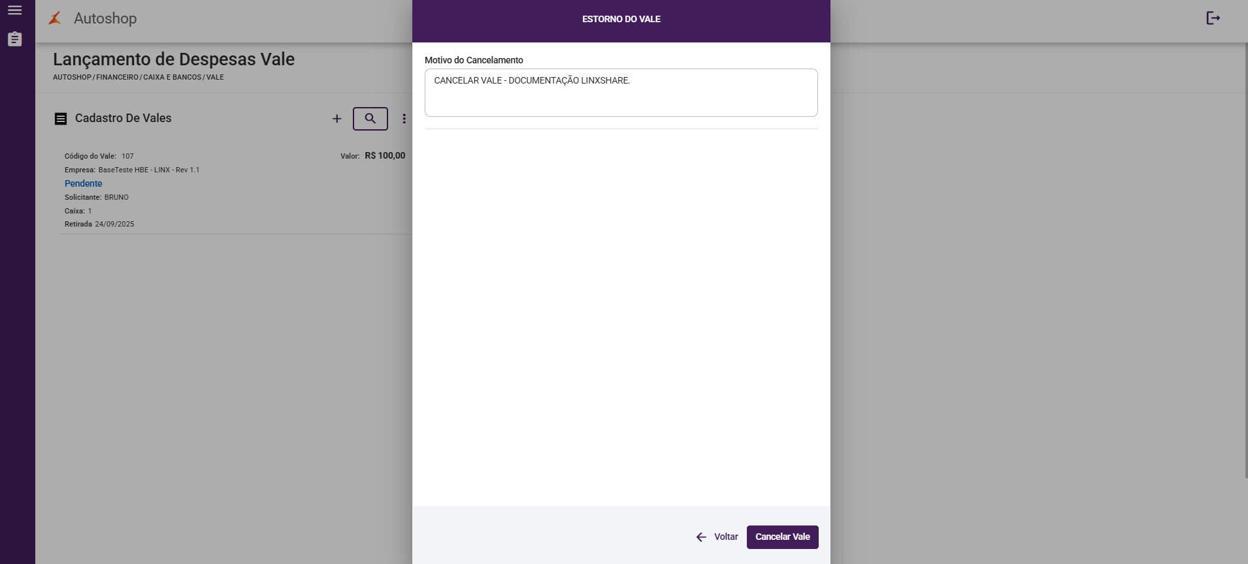This screenshot has width=1248, height=564.
Task: Click the Autoshop logo icon
Action: click(56, 18)
